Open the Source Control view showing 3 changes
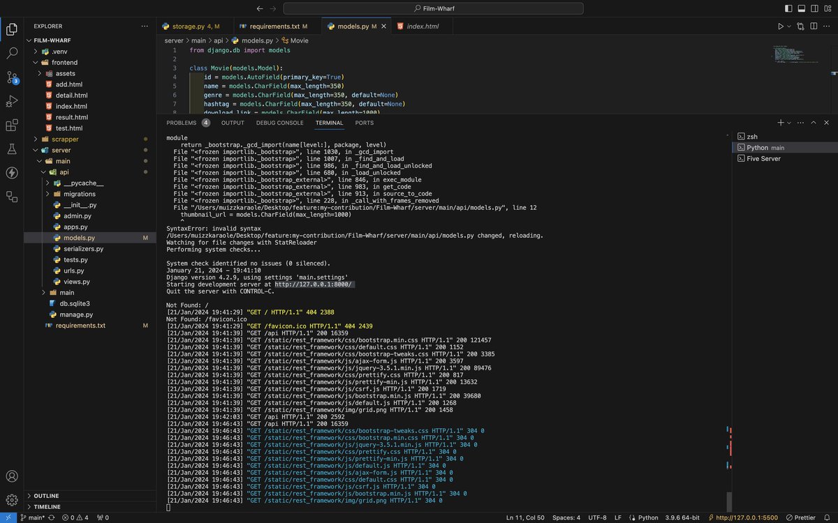The width and height of the screenshot is (838, 523). [11, 77]
